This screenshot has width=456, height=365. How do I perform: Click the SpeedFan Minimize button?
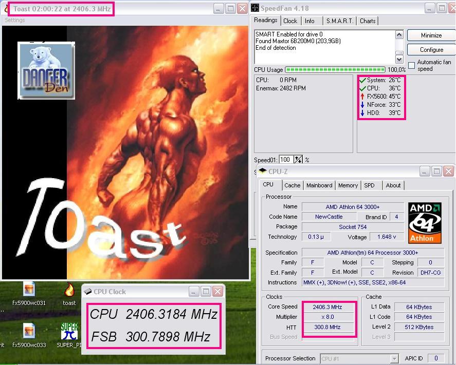[x=431, y=35]
